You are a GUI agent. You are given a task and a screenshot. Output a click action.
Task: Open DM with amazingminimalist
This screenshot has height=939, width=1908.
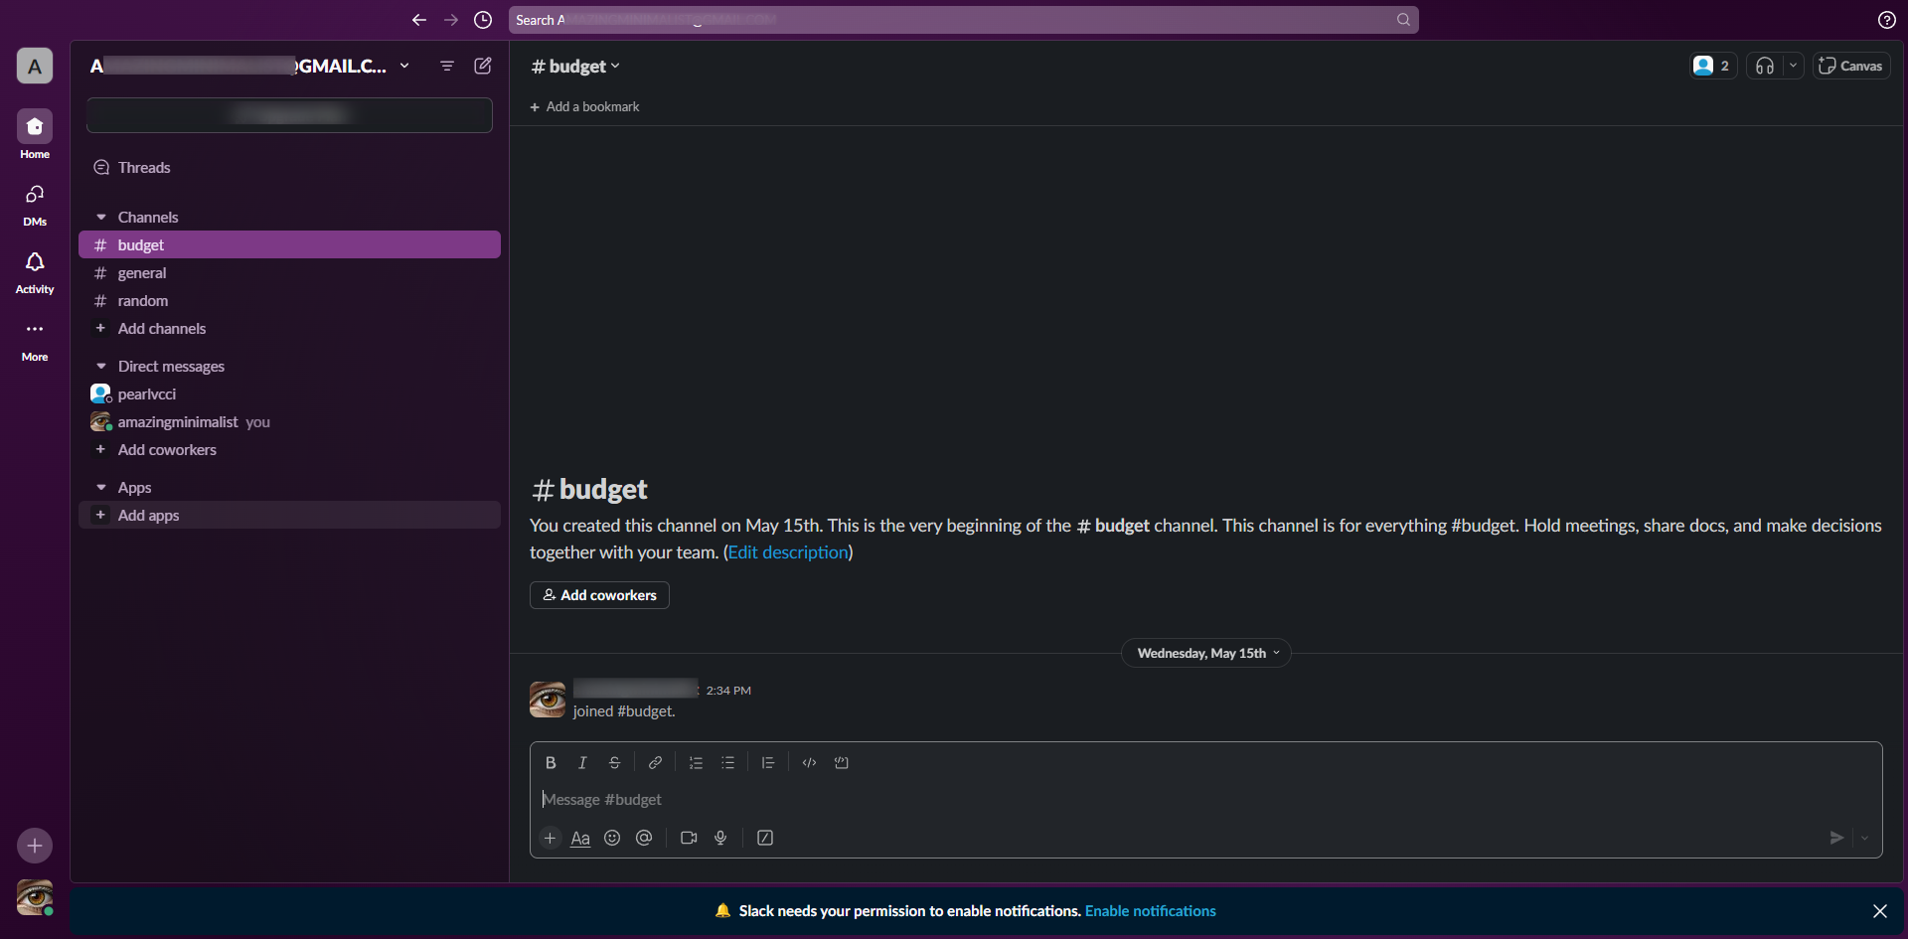coord(289,421)
